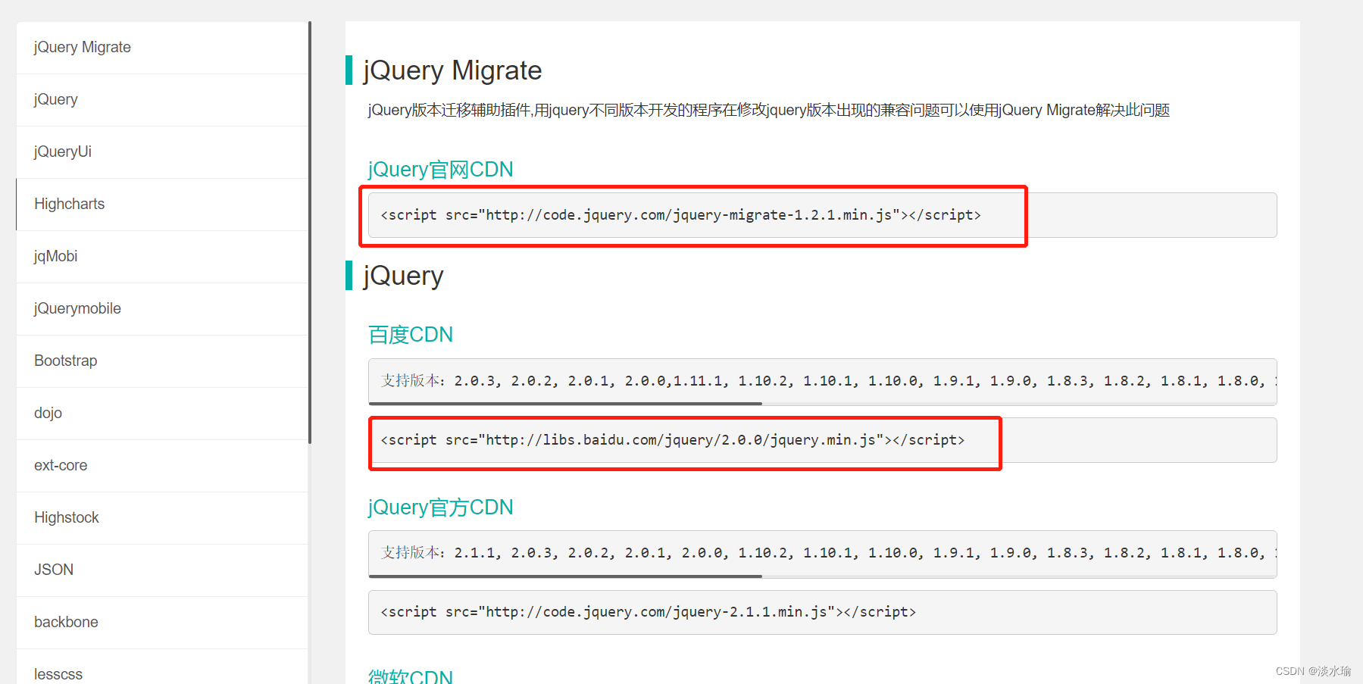Screen dimensions: 1363x684
Task: Click the jQuery官方CDN versions horizontal scrollbar
Action: click(565, 576)
